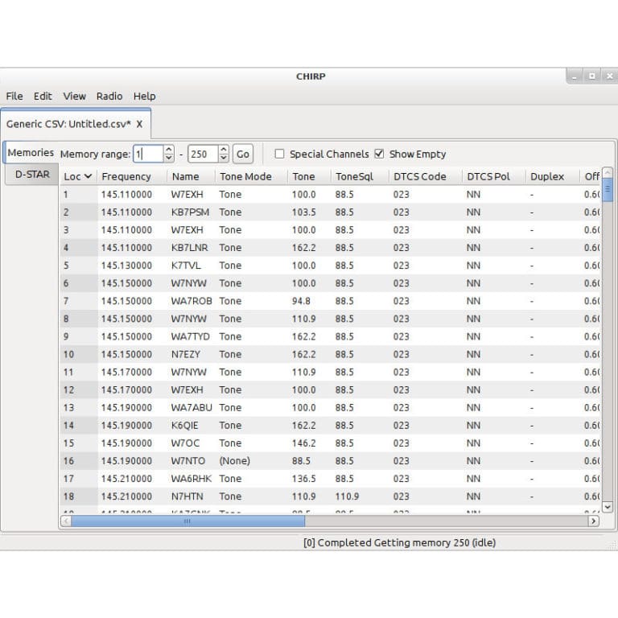Image resolution: width=618 pixels, height=618 pixels.
Task: Increase the memory range start value
Action: coord(168,150)
